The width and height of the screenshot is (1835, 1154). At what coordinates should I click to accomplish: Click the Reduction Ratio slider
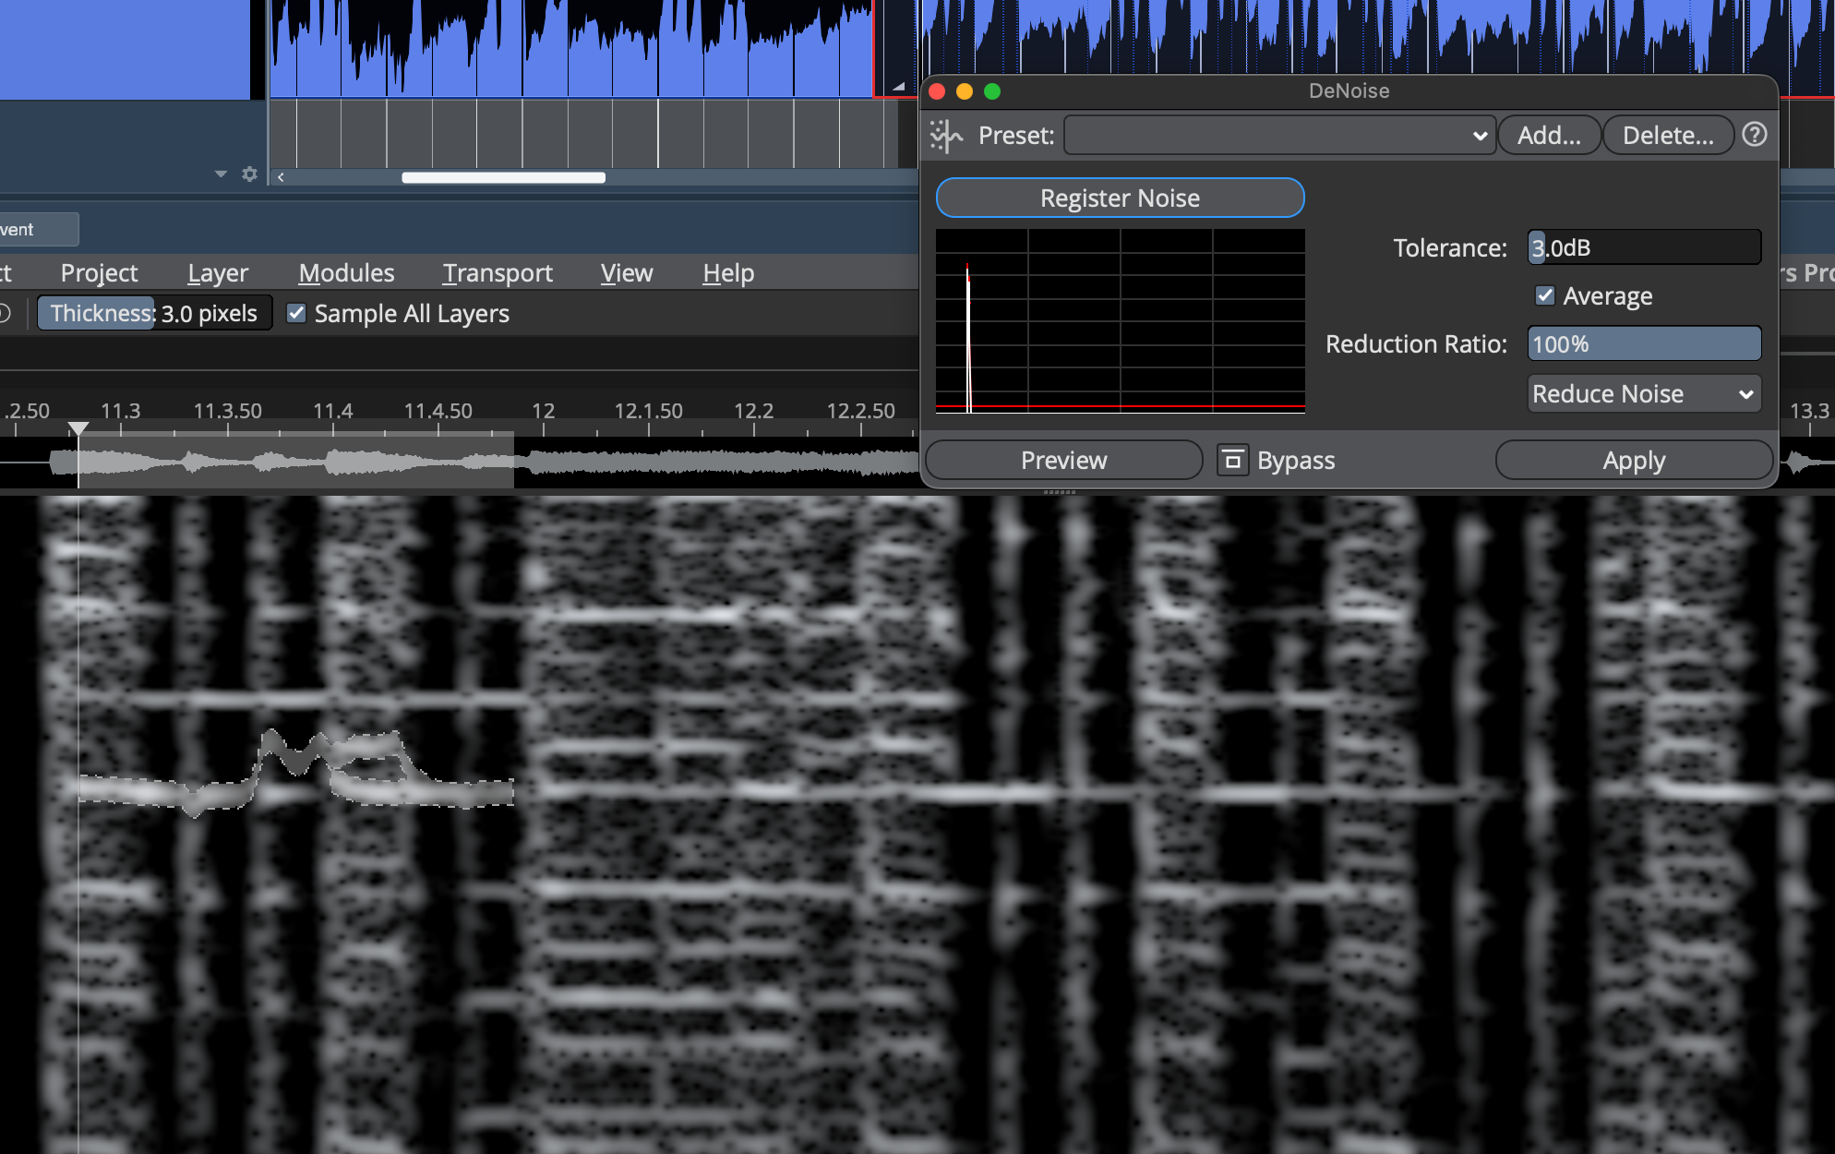click(x=1644, y=344)
